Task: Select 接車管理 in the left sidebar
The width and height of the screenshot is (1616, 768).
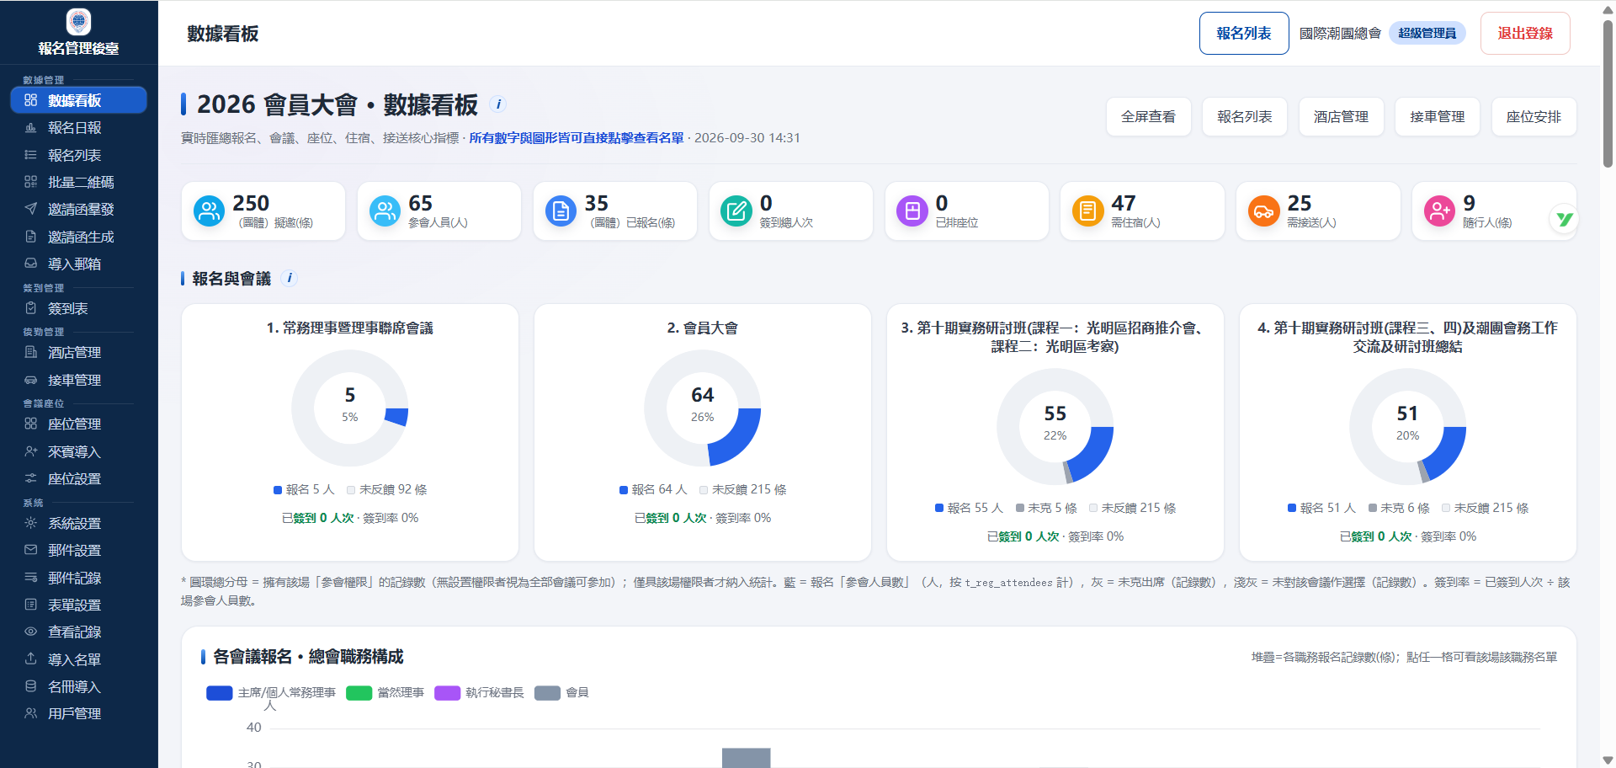Action: tap(78, 380)
